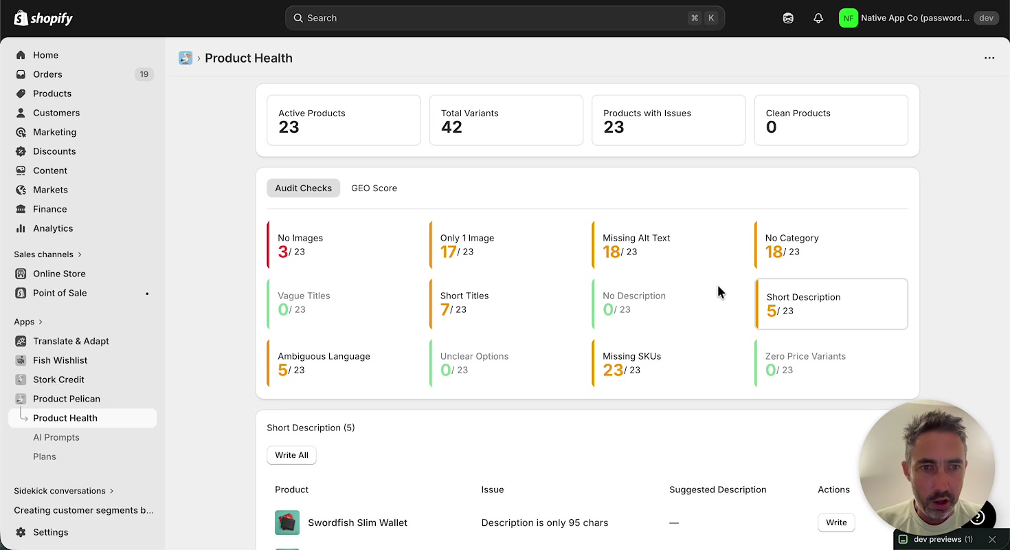
Task: Open the three-dot more actions menu
Action: (989, 58)
